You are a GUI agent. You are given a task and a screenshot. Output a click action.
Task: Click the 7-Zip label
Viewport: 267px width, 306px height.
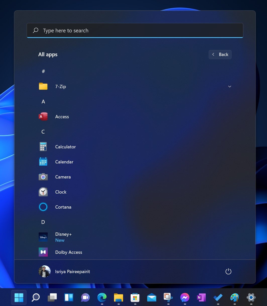[x=61, y=86]
